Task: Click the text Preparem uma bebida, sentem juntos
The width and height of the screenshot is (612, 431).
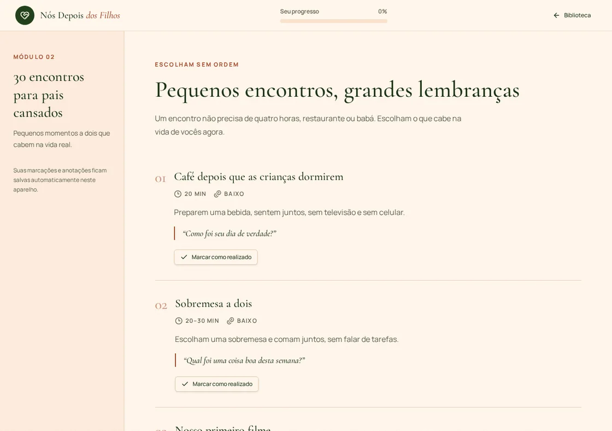Action: 289,213
